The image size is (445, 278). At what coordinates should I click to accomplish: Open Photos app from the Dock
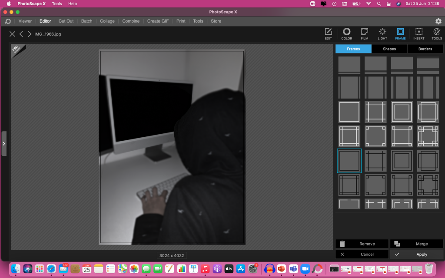pos(134,268)
